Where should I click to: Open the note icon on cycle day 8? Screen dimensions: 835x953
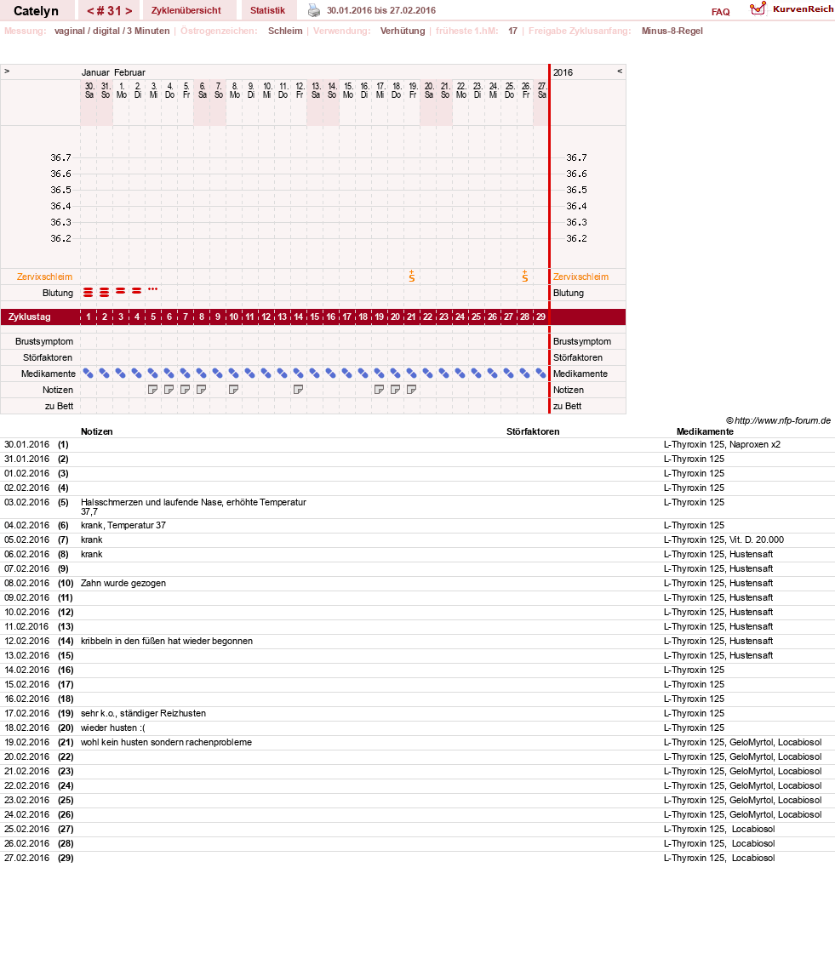[x=201, y=390]
